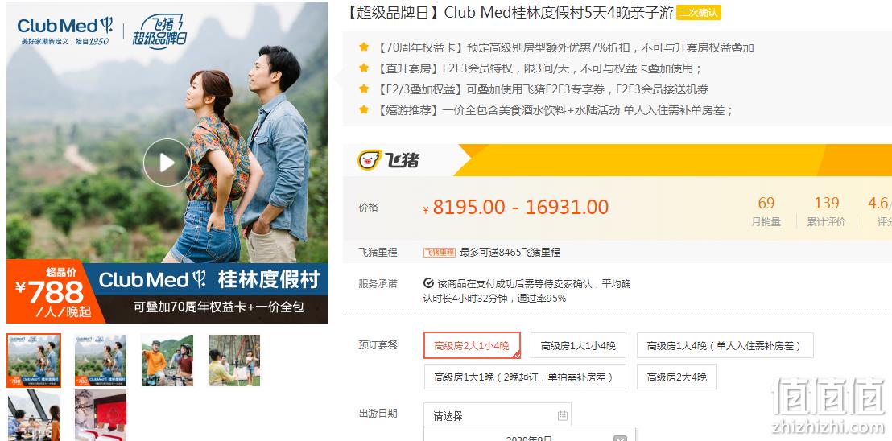892x441 pixels.
Task: Choose 高级房1大4晚 single occupancy package
Action: click(x=725, y=345)
